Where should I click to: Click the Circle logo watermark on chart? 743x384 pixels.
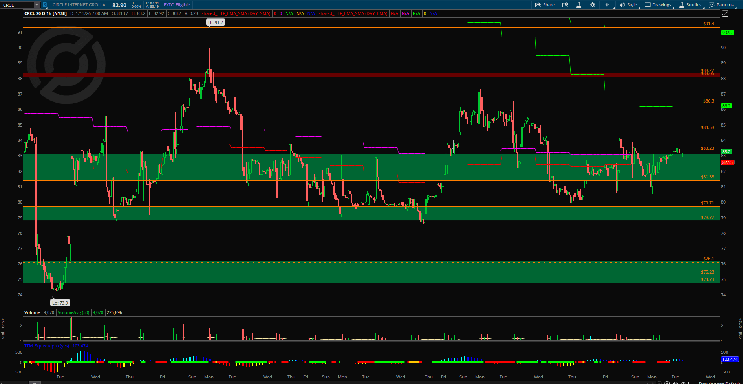point(66,64)
